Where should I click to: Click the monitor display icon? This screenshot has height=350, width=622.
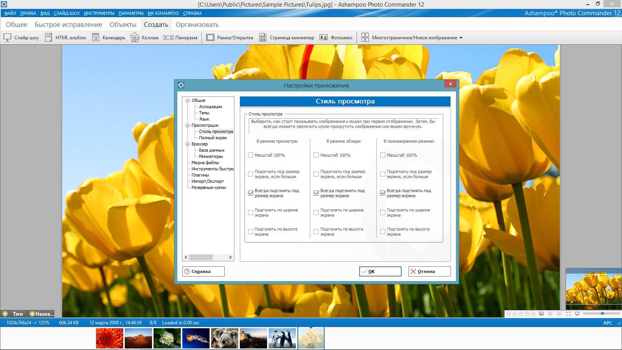coord(577,313)
